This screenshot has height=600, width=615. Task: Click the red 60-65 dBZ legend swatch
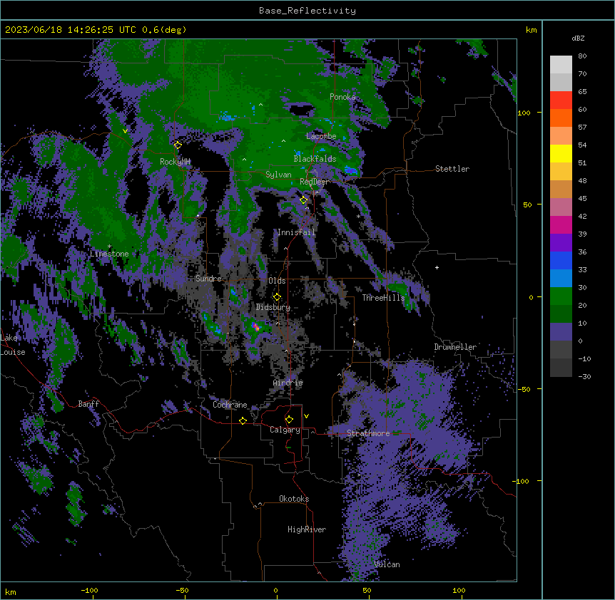pyautogui.click(x=561, y=100)
